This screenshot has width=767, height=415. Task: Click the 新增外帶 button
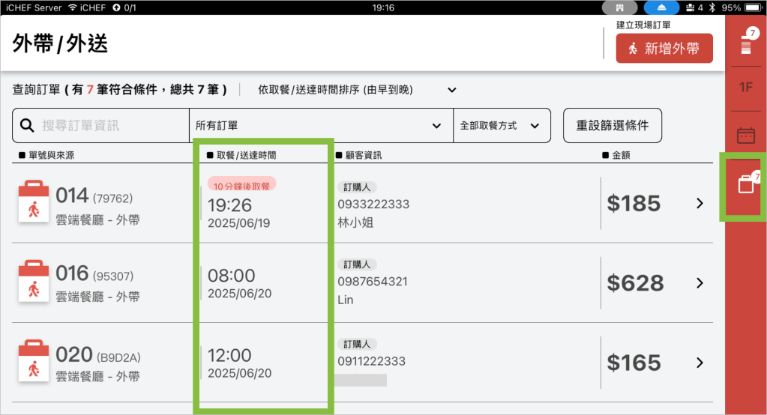pyautogui.click(x=664, y=49)
